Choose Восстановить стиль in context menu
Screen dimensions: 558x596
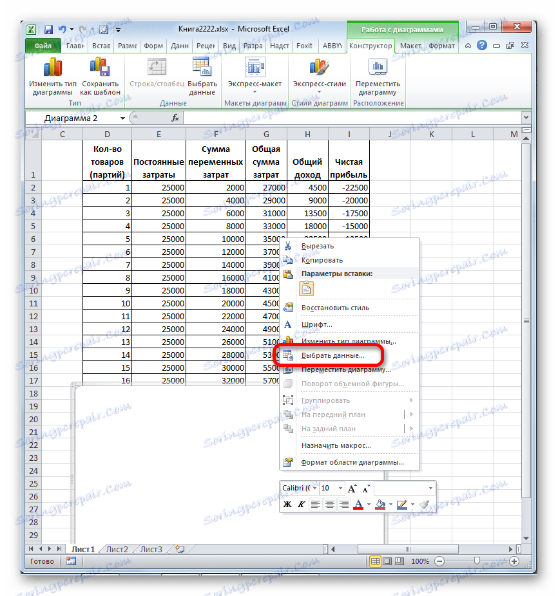click(350, 308)
